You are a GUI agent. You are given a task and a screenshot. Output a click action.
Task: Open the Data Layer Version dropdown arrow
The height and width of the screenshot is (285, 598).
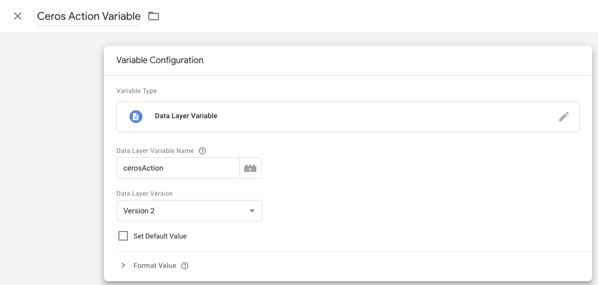[252, 211]
